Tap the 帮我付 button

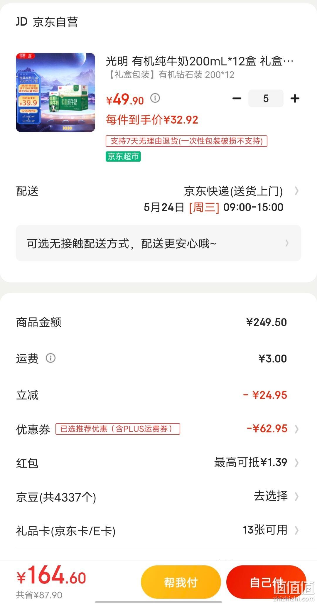tap(181, 582)
